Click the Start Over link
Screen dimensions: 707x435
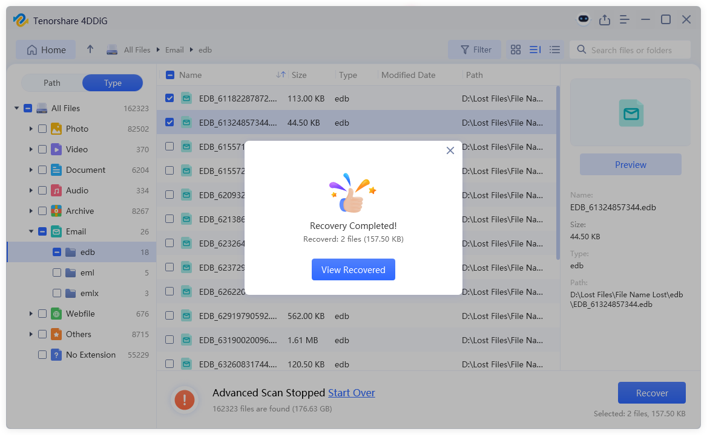point(352,393)
